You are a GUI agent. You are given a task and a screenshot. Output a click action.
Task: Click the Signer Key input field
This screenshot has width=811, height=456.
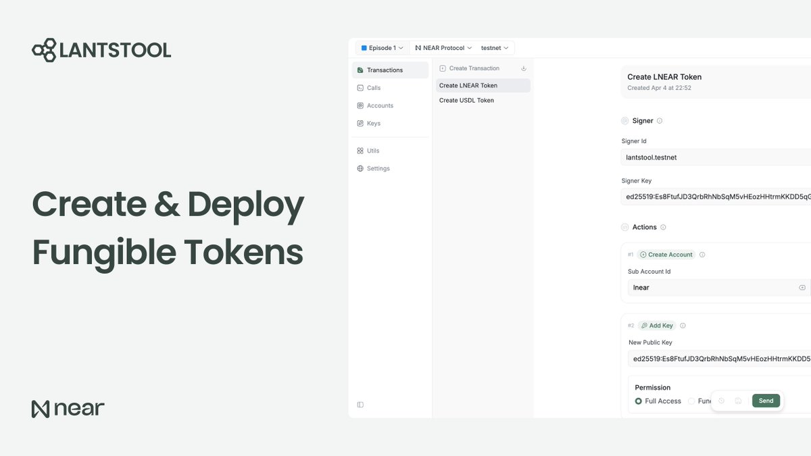tap(710, 197)
